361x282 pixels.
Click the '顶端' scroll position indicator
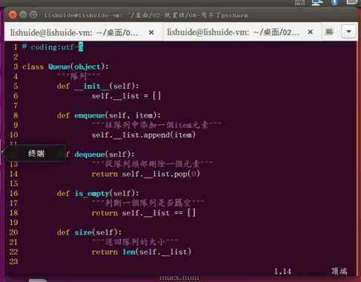click(339, 271)
